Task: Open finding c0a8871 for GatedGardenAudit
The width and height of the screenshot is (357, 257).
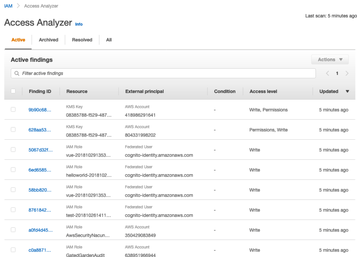Action: 40,250
